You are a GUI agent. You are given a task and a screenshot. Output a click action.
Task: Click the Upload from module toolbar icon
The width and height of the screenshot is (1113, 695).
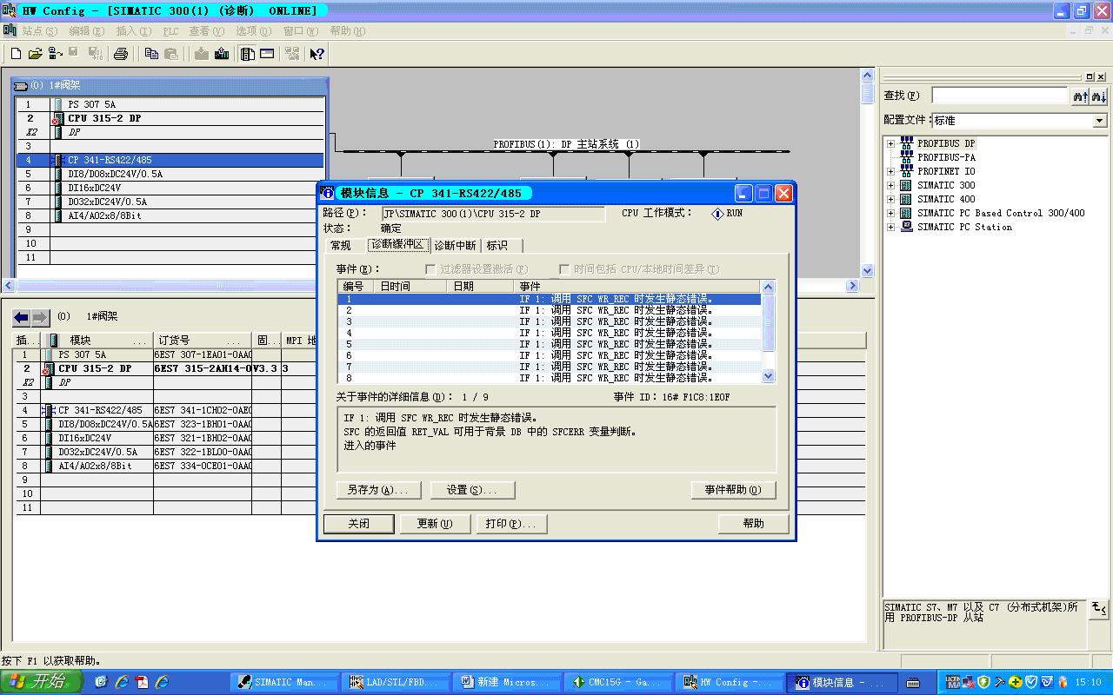point(222,54)
